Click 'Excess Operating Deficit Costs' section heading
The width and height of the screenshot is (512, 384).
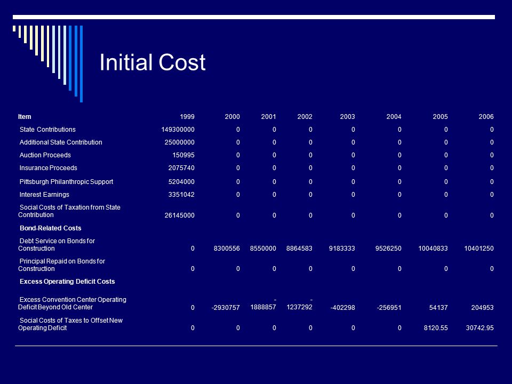pos(67,282)
